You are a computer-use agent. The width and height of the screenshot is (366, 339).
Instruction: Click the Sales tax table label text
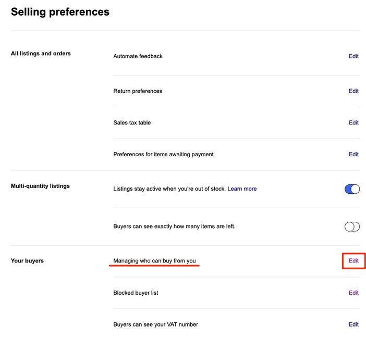(x=132, y=123)
